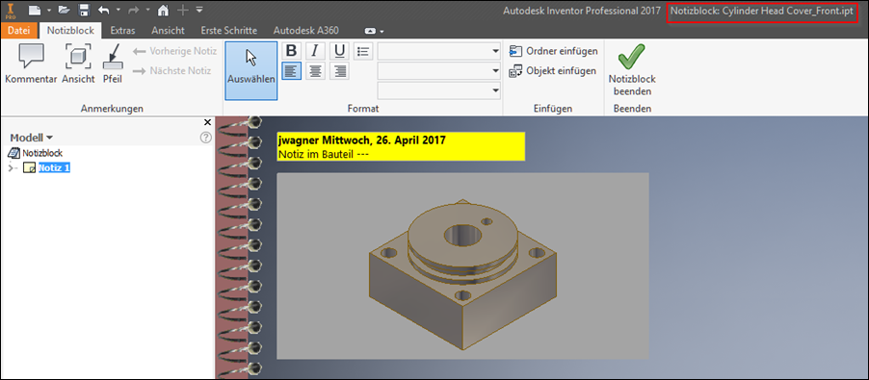Open the redo history dropdown arrow
The height and width of the screenshot is (380, 869).
[147, 10]
